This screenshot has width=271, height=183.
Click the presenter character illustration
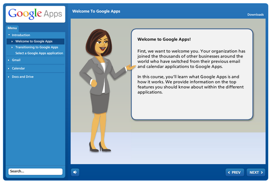[105, 91]
